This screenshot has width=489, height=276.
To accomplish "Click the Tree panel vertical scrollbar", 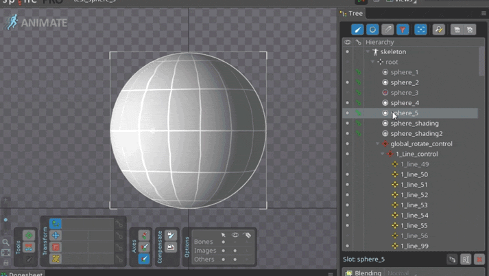I will (x=481, y=62).
